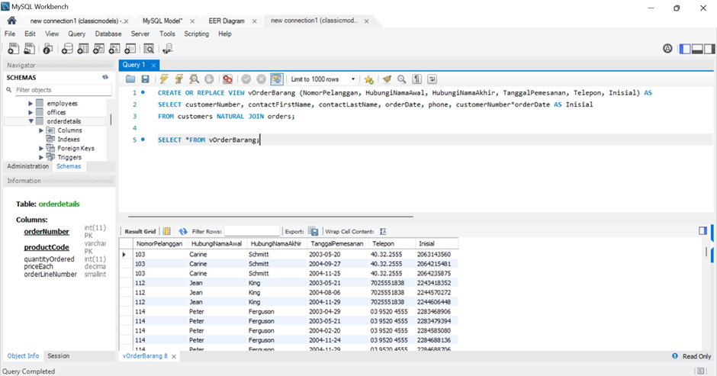
Task: Execute statement under cursor icon
Action: click(178, 79)
